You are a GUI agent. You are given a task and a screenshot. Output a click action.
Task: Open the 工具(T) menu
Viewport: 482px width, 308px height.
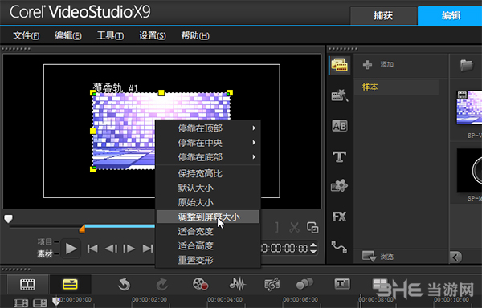[110, 35]
